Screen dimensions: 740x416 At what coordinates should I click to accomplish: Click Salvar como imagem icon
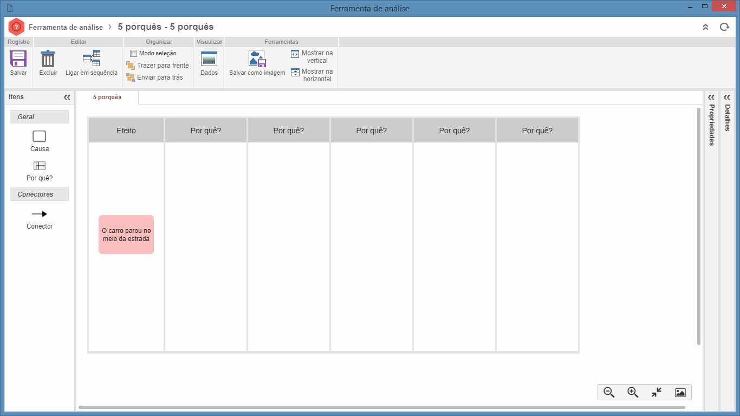tap(257, 58)
